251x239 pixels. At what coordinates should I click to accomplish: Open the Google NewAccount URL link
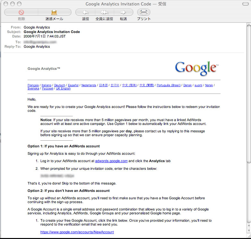pyautogui.click(x=77, y=232)
